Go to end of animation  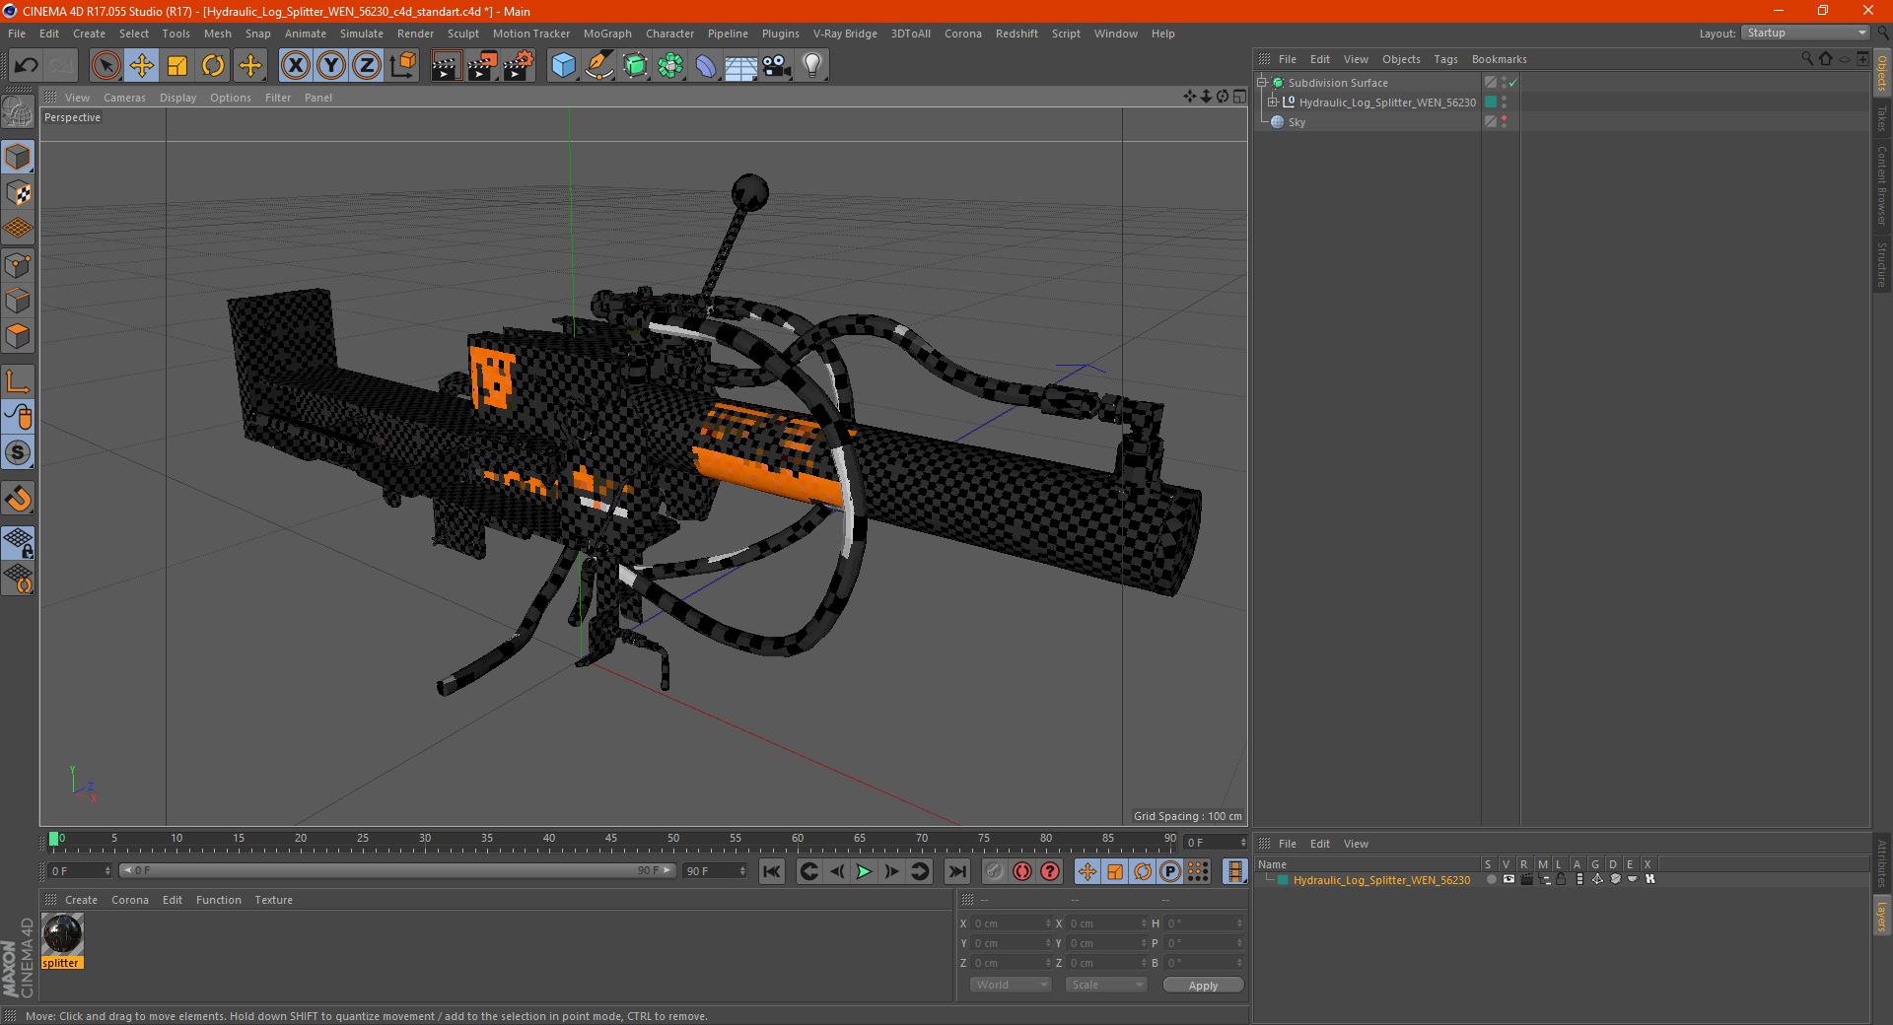(956, 871)
